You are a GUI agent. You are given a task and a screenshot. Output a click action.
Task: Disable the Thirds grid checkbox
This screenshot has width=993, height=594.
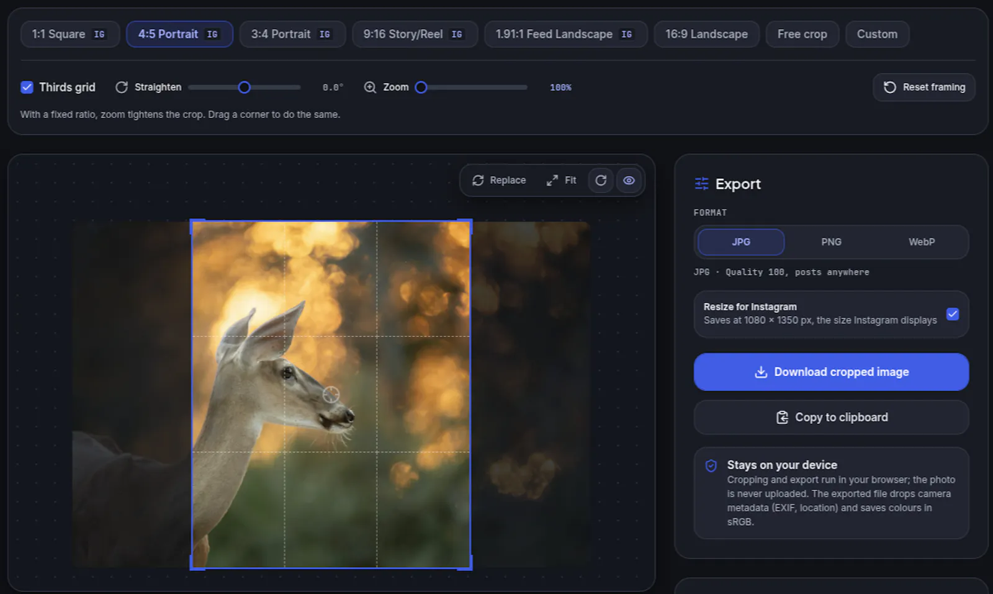[27, 88]
